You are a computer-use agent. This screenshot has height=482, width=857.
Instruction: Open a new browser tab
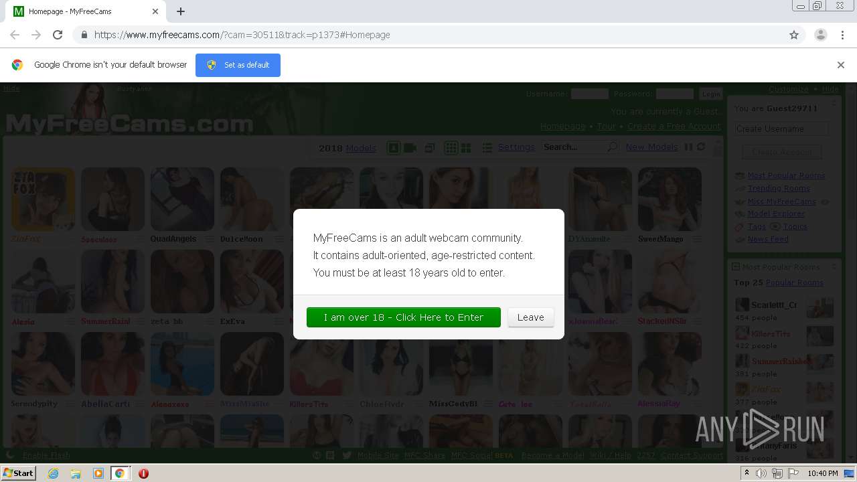pos(181,11)
